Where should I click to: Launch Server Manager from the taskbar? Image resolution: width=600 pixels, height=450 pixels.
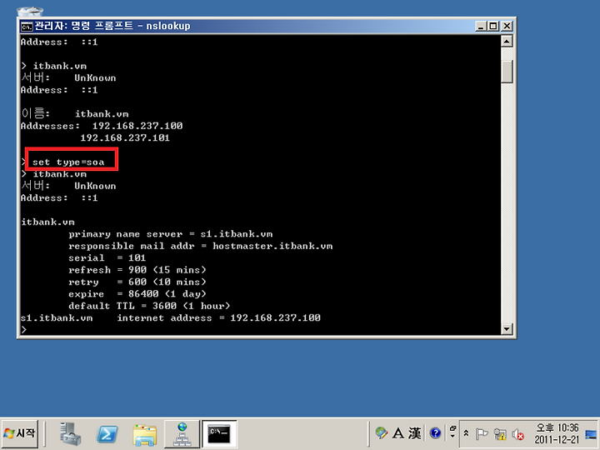point(70,434)
